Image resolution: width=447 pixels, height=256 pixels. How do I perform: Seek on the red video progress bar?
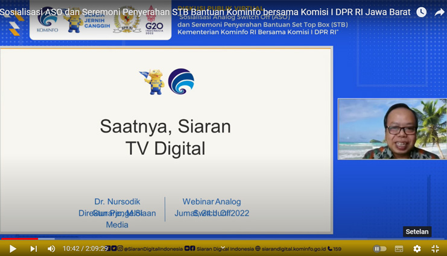pyautogui.click(x=19, y=239)
